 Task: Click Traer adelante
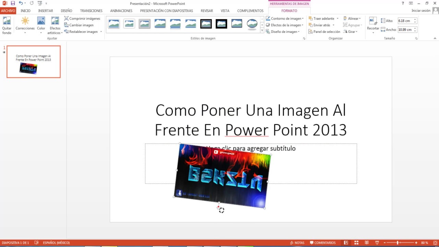tap(321, 19)
